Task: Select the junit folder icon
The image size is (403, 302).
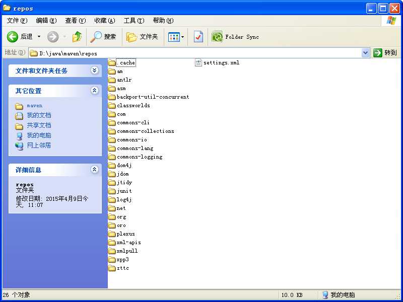Action: tap(112, 191)
